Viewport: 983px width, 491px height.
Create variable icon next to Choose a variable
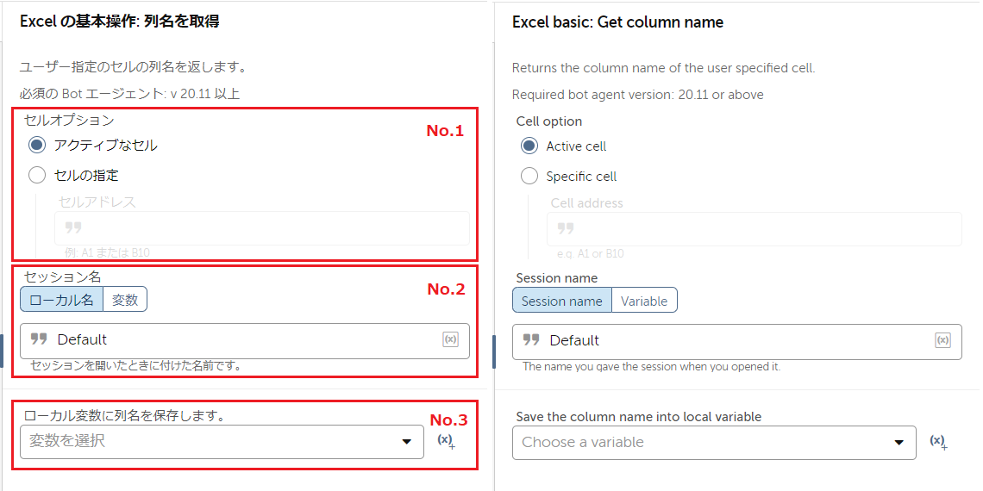(938, 442)
